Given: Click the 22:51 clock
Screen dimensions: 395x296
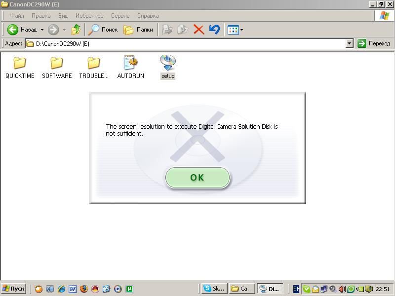Looking at the screenshot, I should tap(383, 289).
